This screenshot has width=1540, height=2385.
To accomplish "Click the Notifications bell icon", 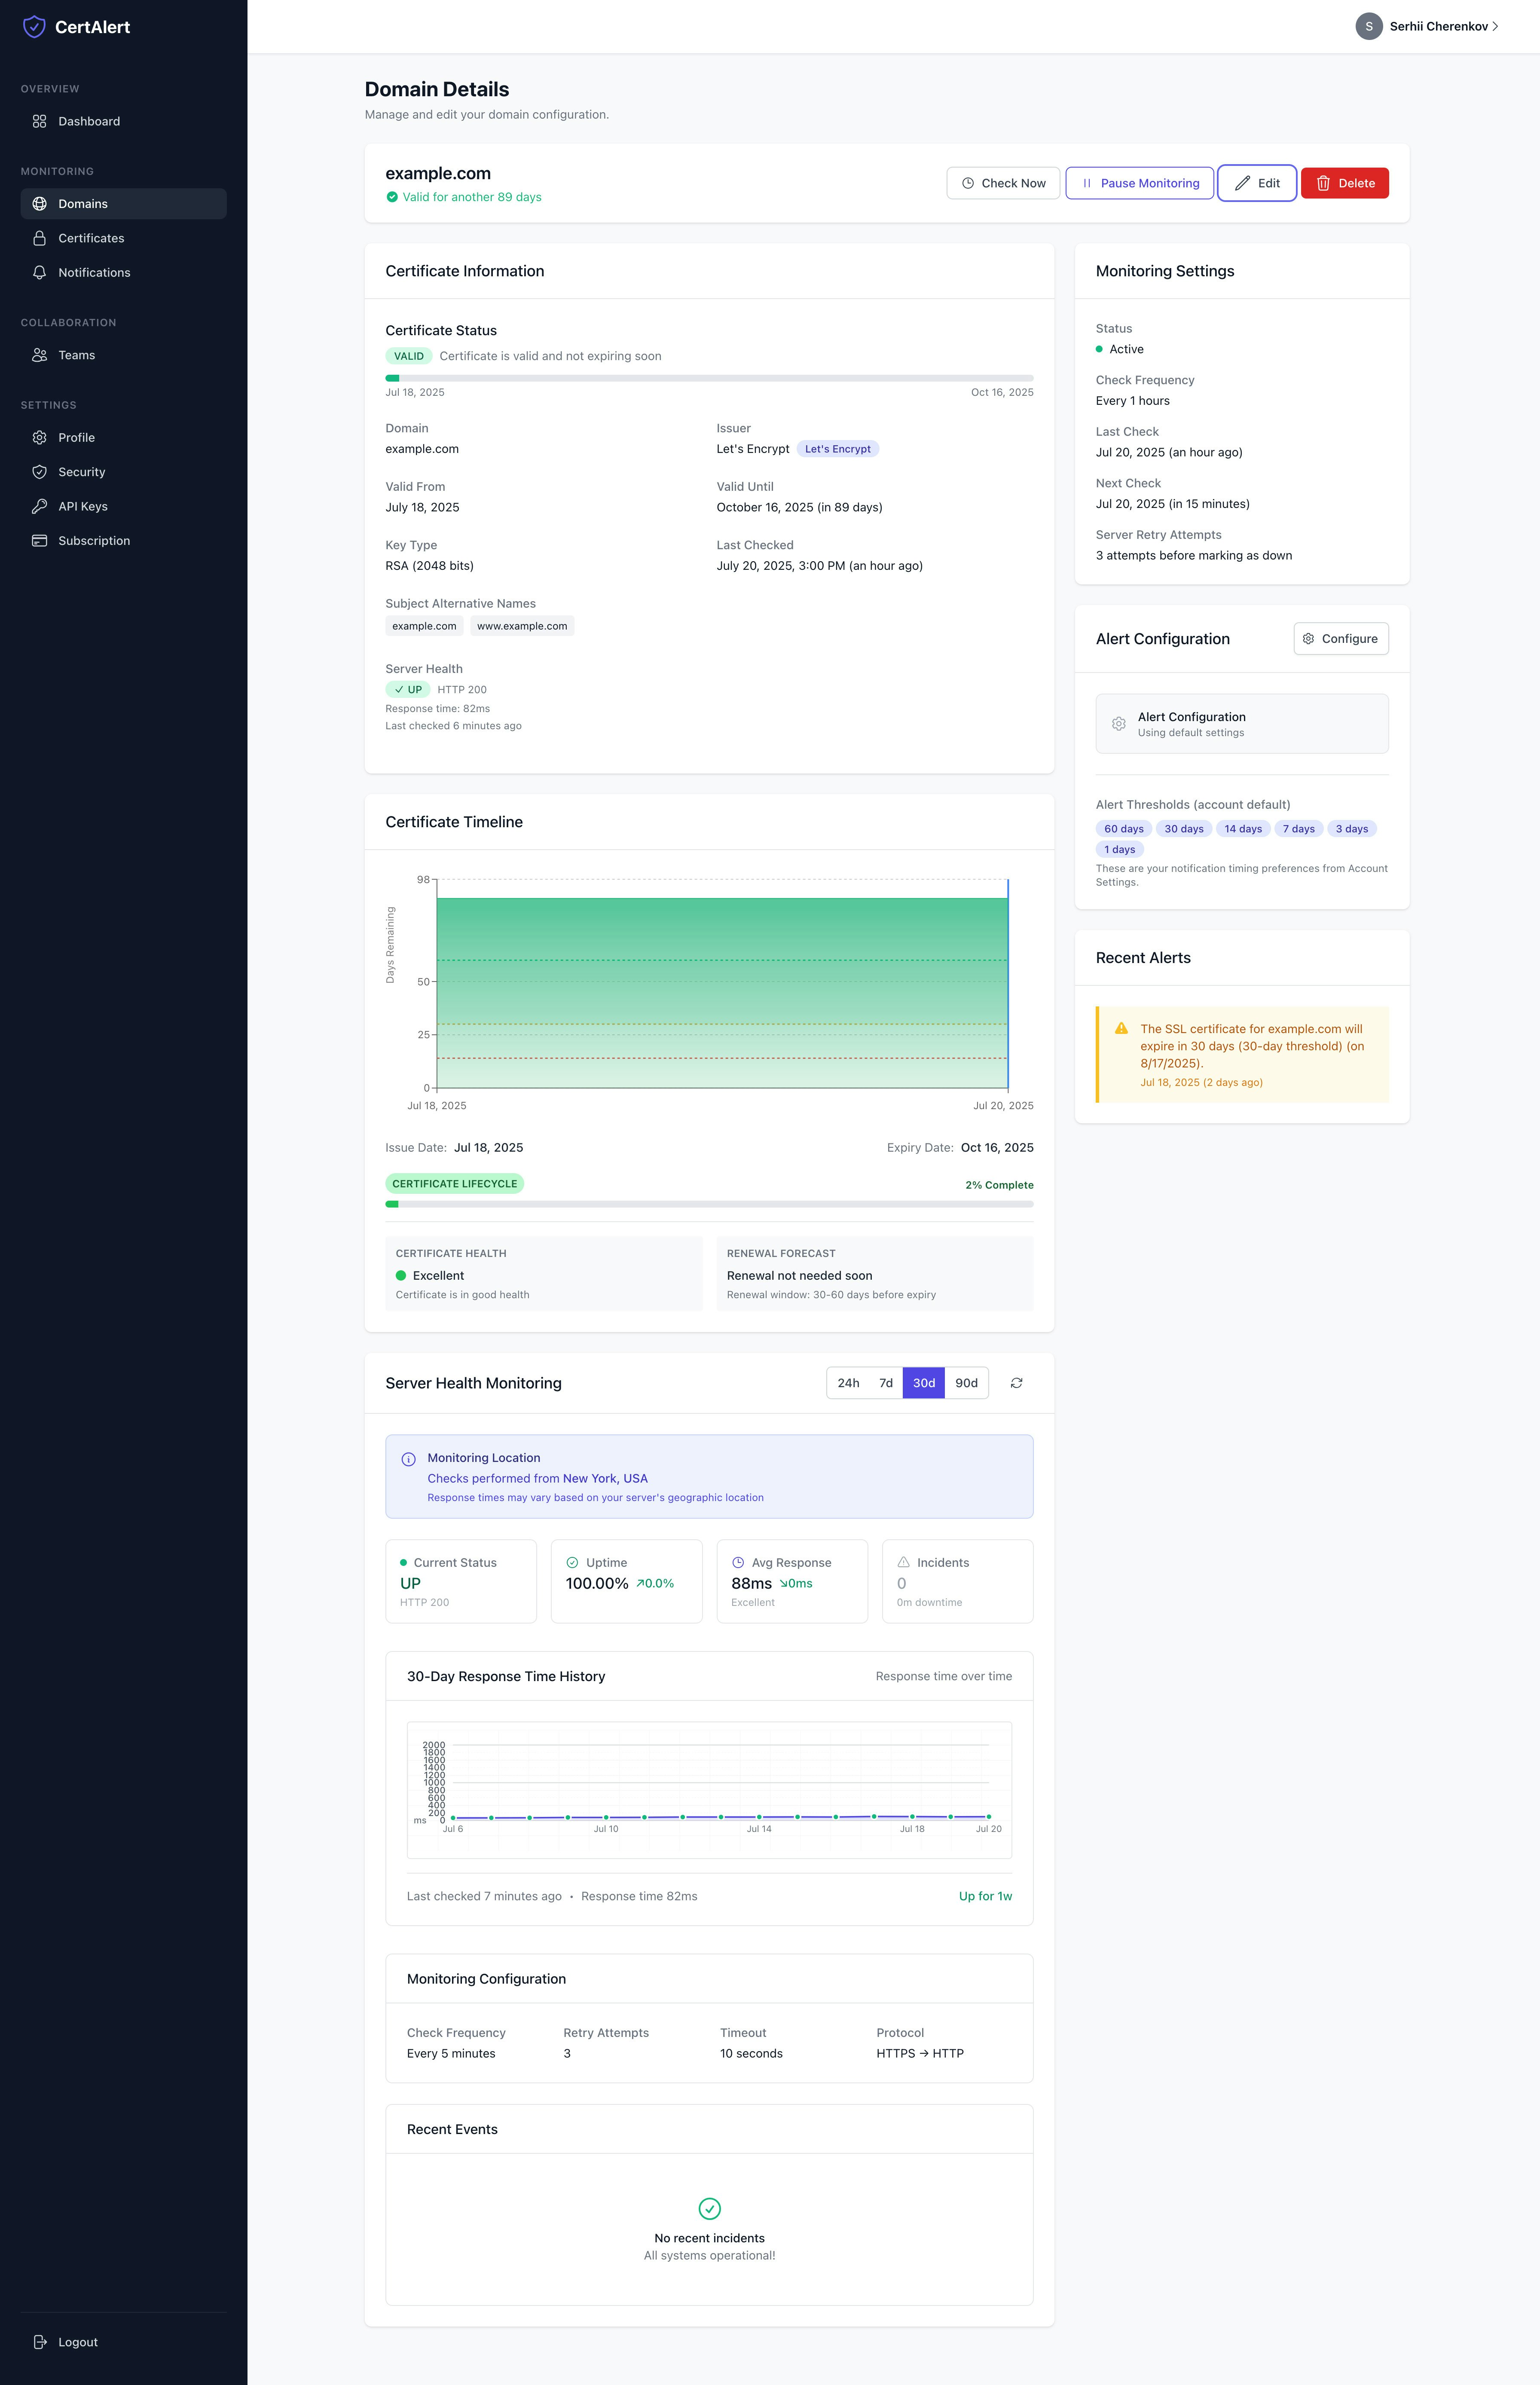I will tap(40, 272).
